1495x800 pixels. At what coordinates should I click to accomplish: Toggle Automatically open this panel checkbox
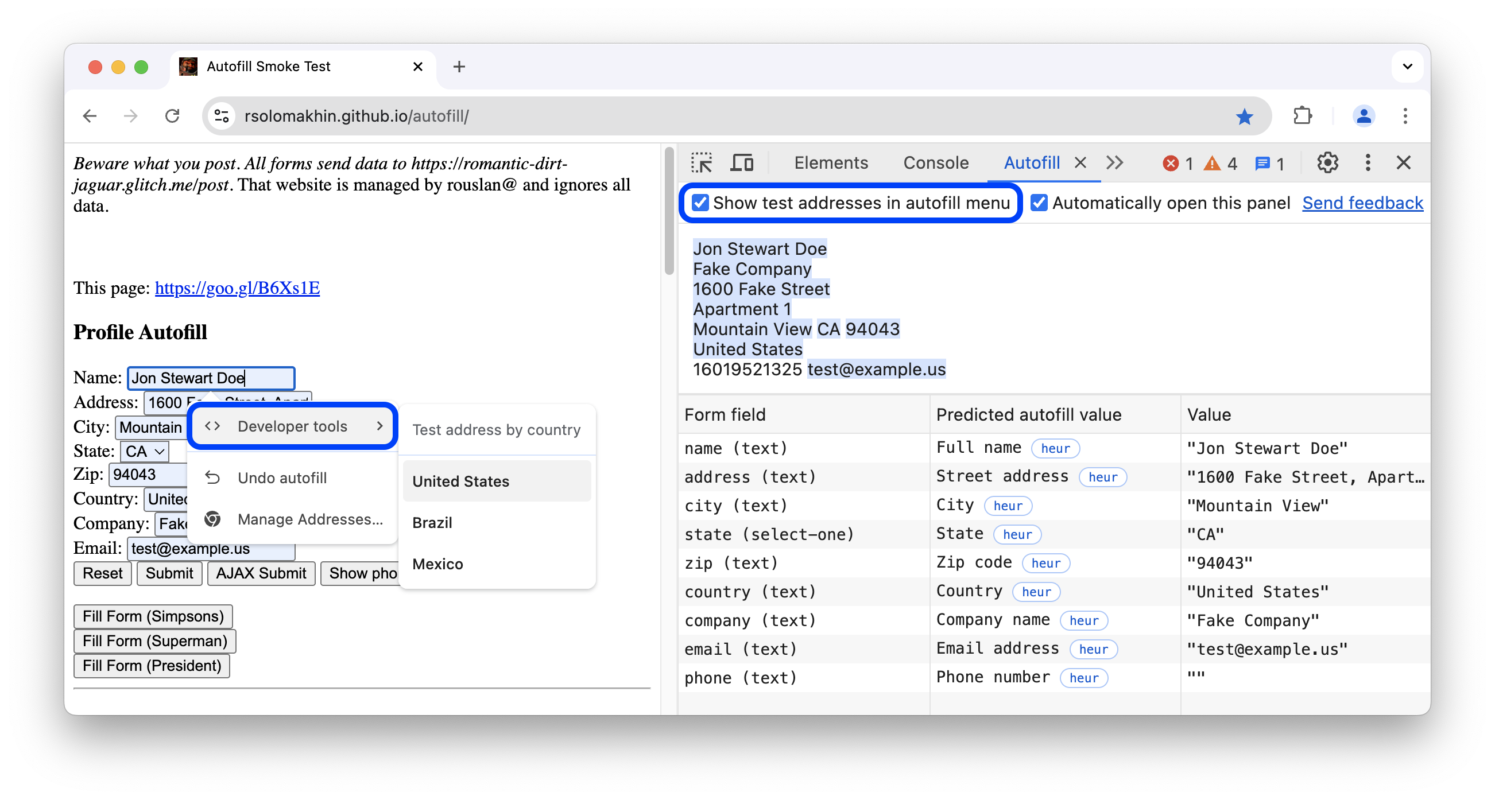click(1037, 203)
